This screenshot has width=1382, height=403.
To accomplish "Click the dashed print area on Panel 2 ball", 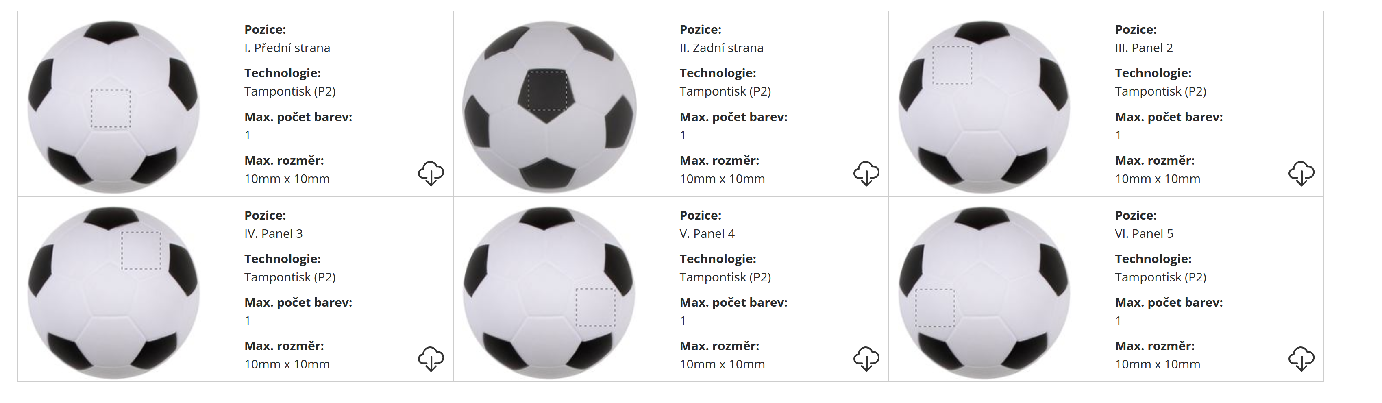I will (x=952, y=65).
